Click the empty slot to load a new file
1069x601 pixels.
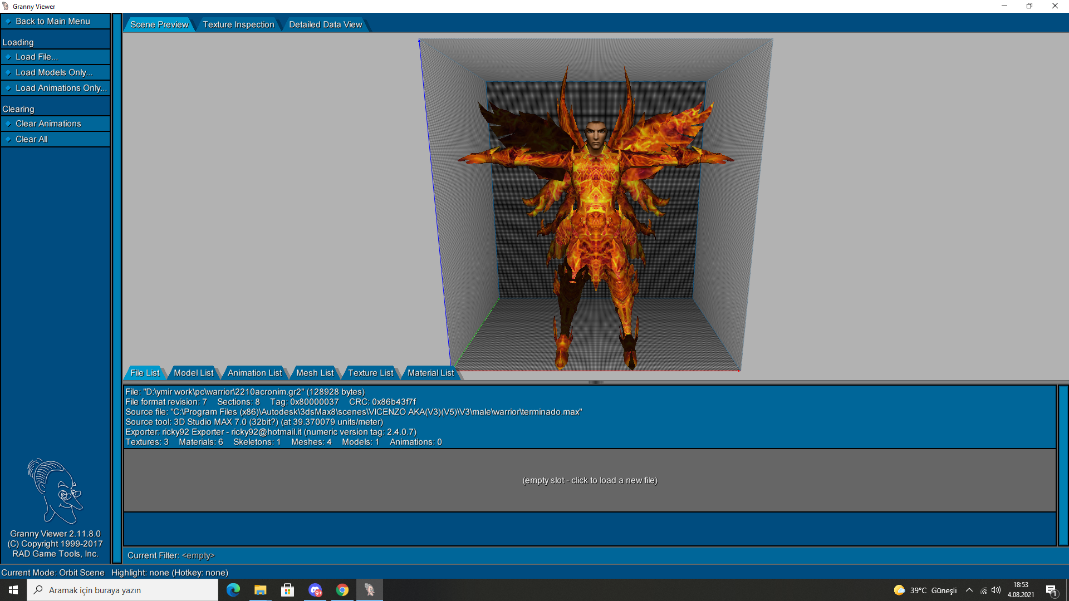[590, 480]
